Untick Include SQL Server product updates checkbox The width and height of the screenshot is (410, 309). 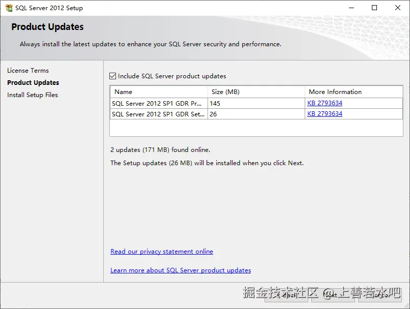113,76
